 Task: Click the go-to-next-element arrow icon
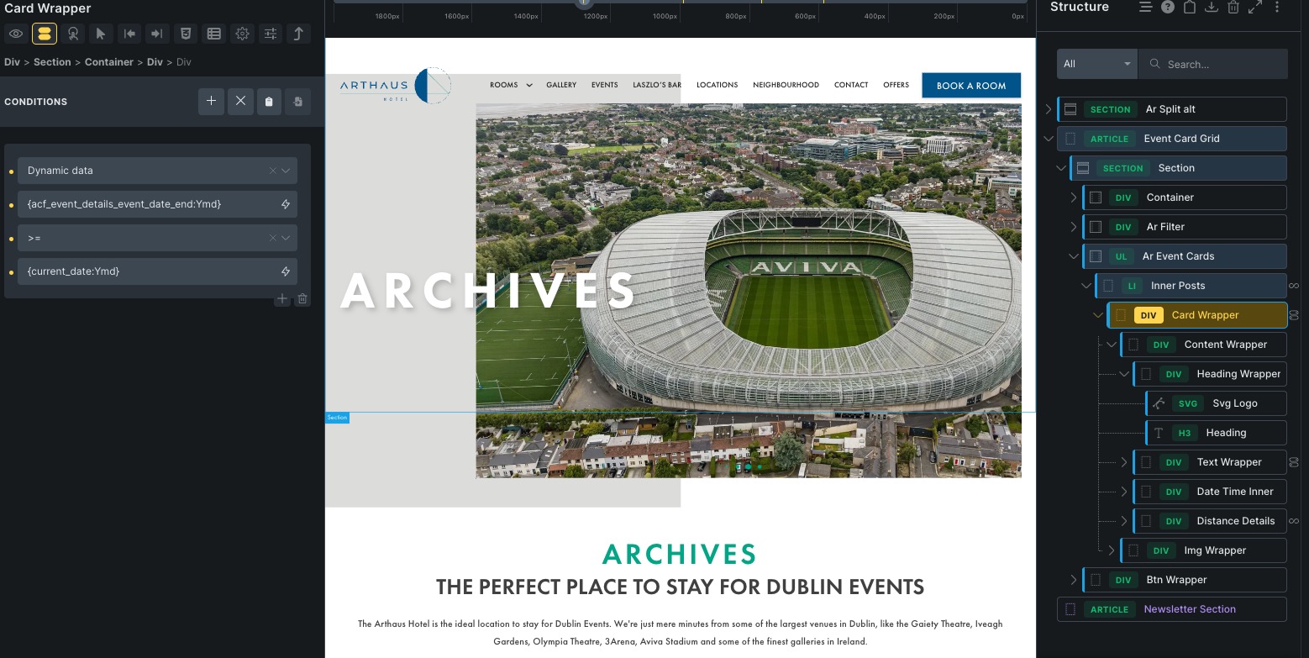pos(157,34)
